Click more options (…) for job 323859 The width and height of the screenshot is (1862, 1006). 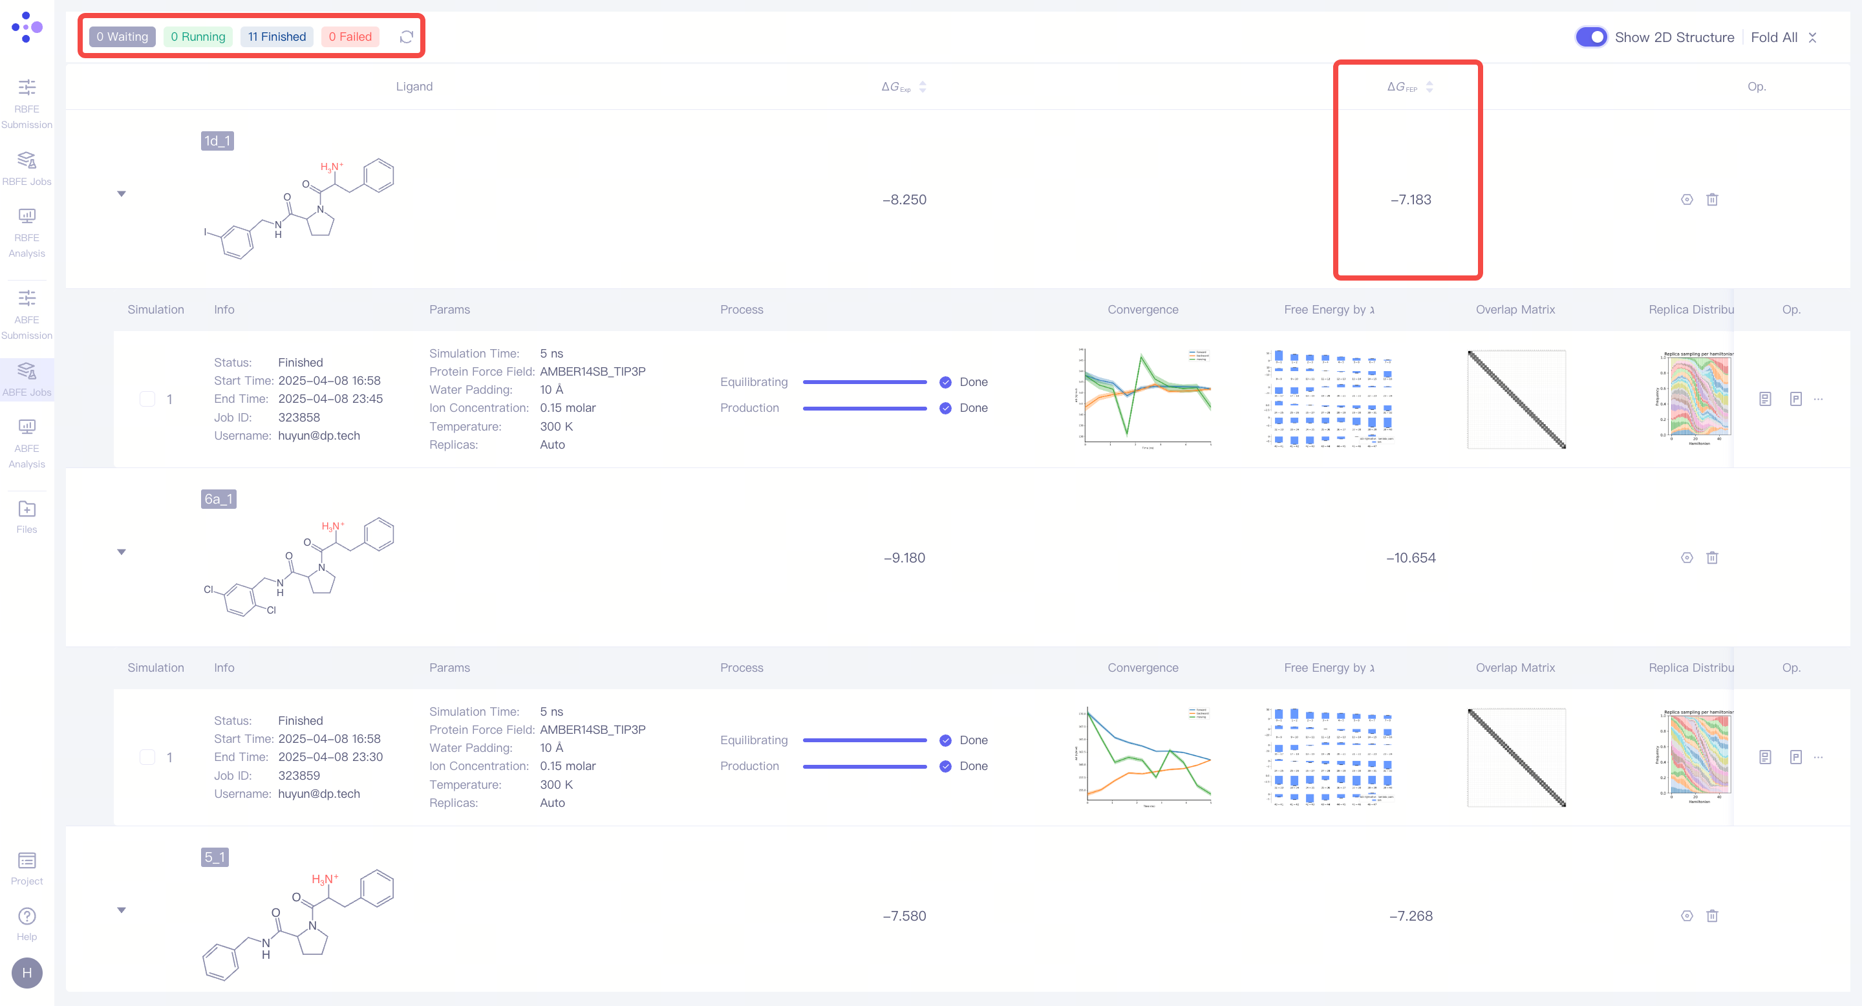click(1819, 757)
